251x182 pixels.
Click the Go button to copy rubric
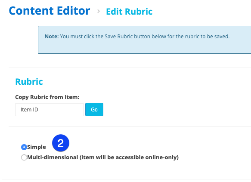(x=94, y=110)
